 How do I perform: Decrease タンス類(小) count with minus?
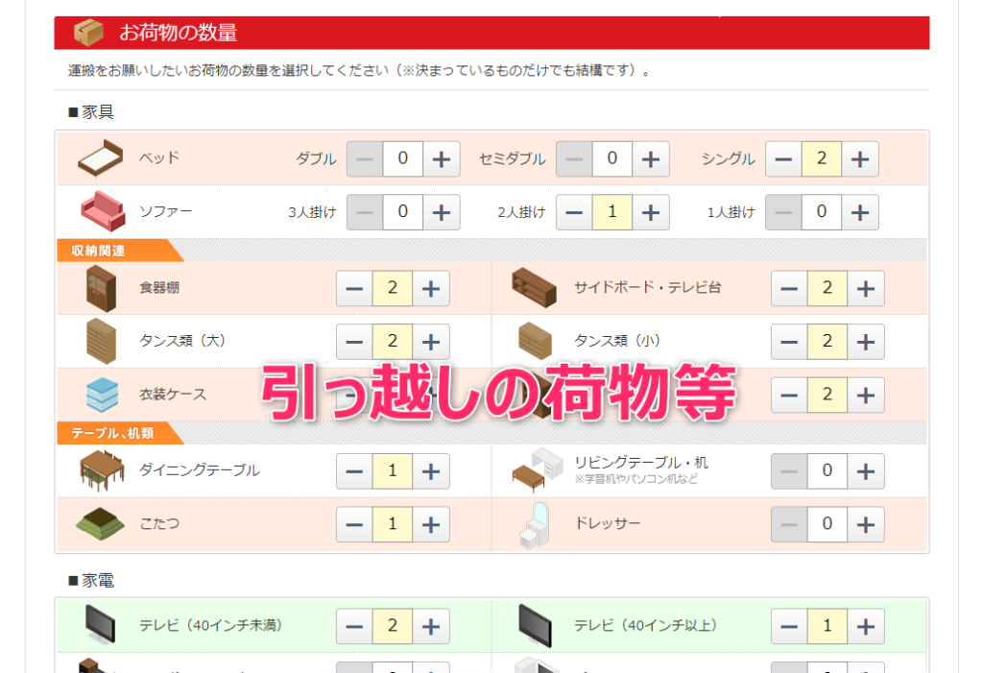click(x=789, y=342)
